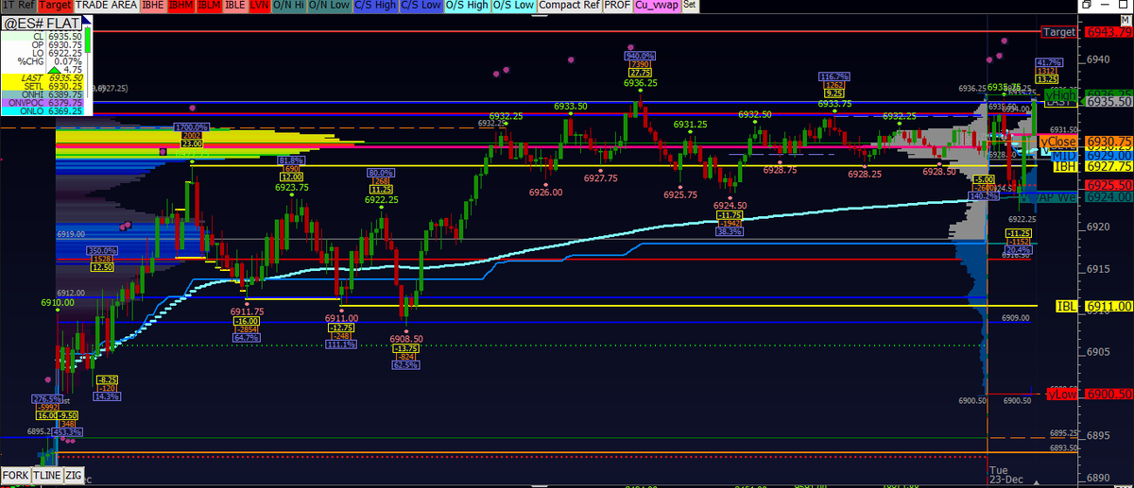This screenshot has height=488, width=1134.
Task: Select the Compact Ref toolbar button
Action: [569, 6]
